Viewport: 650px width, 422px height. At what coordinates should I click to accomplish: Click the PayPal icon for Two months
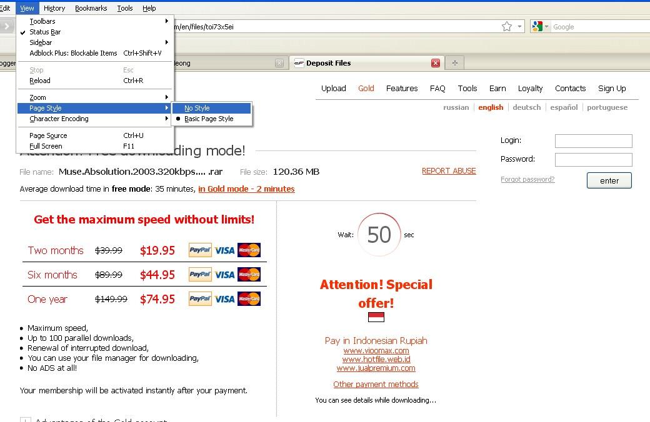coord(200,250)
